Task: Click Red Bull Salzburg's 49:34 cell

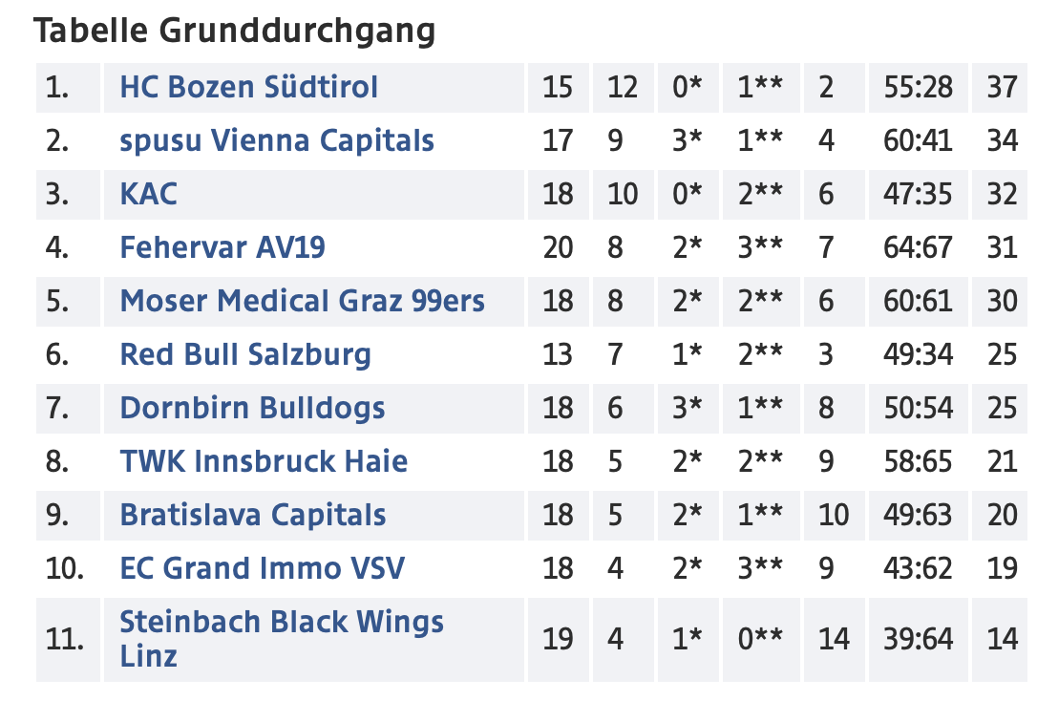Action: (x=918, y=355)
